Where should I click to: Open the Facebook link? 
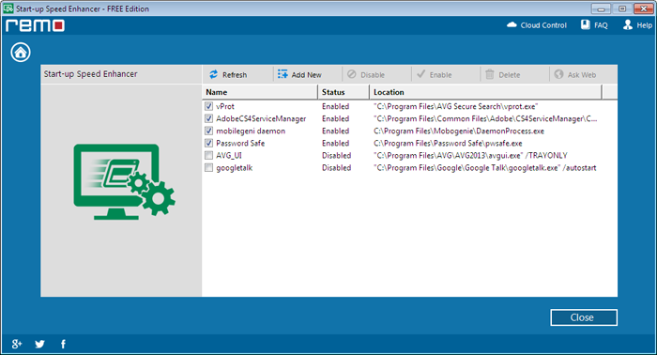pyautogui.click(x=63, y=344)
